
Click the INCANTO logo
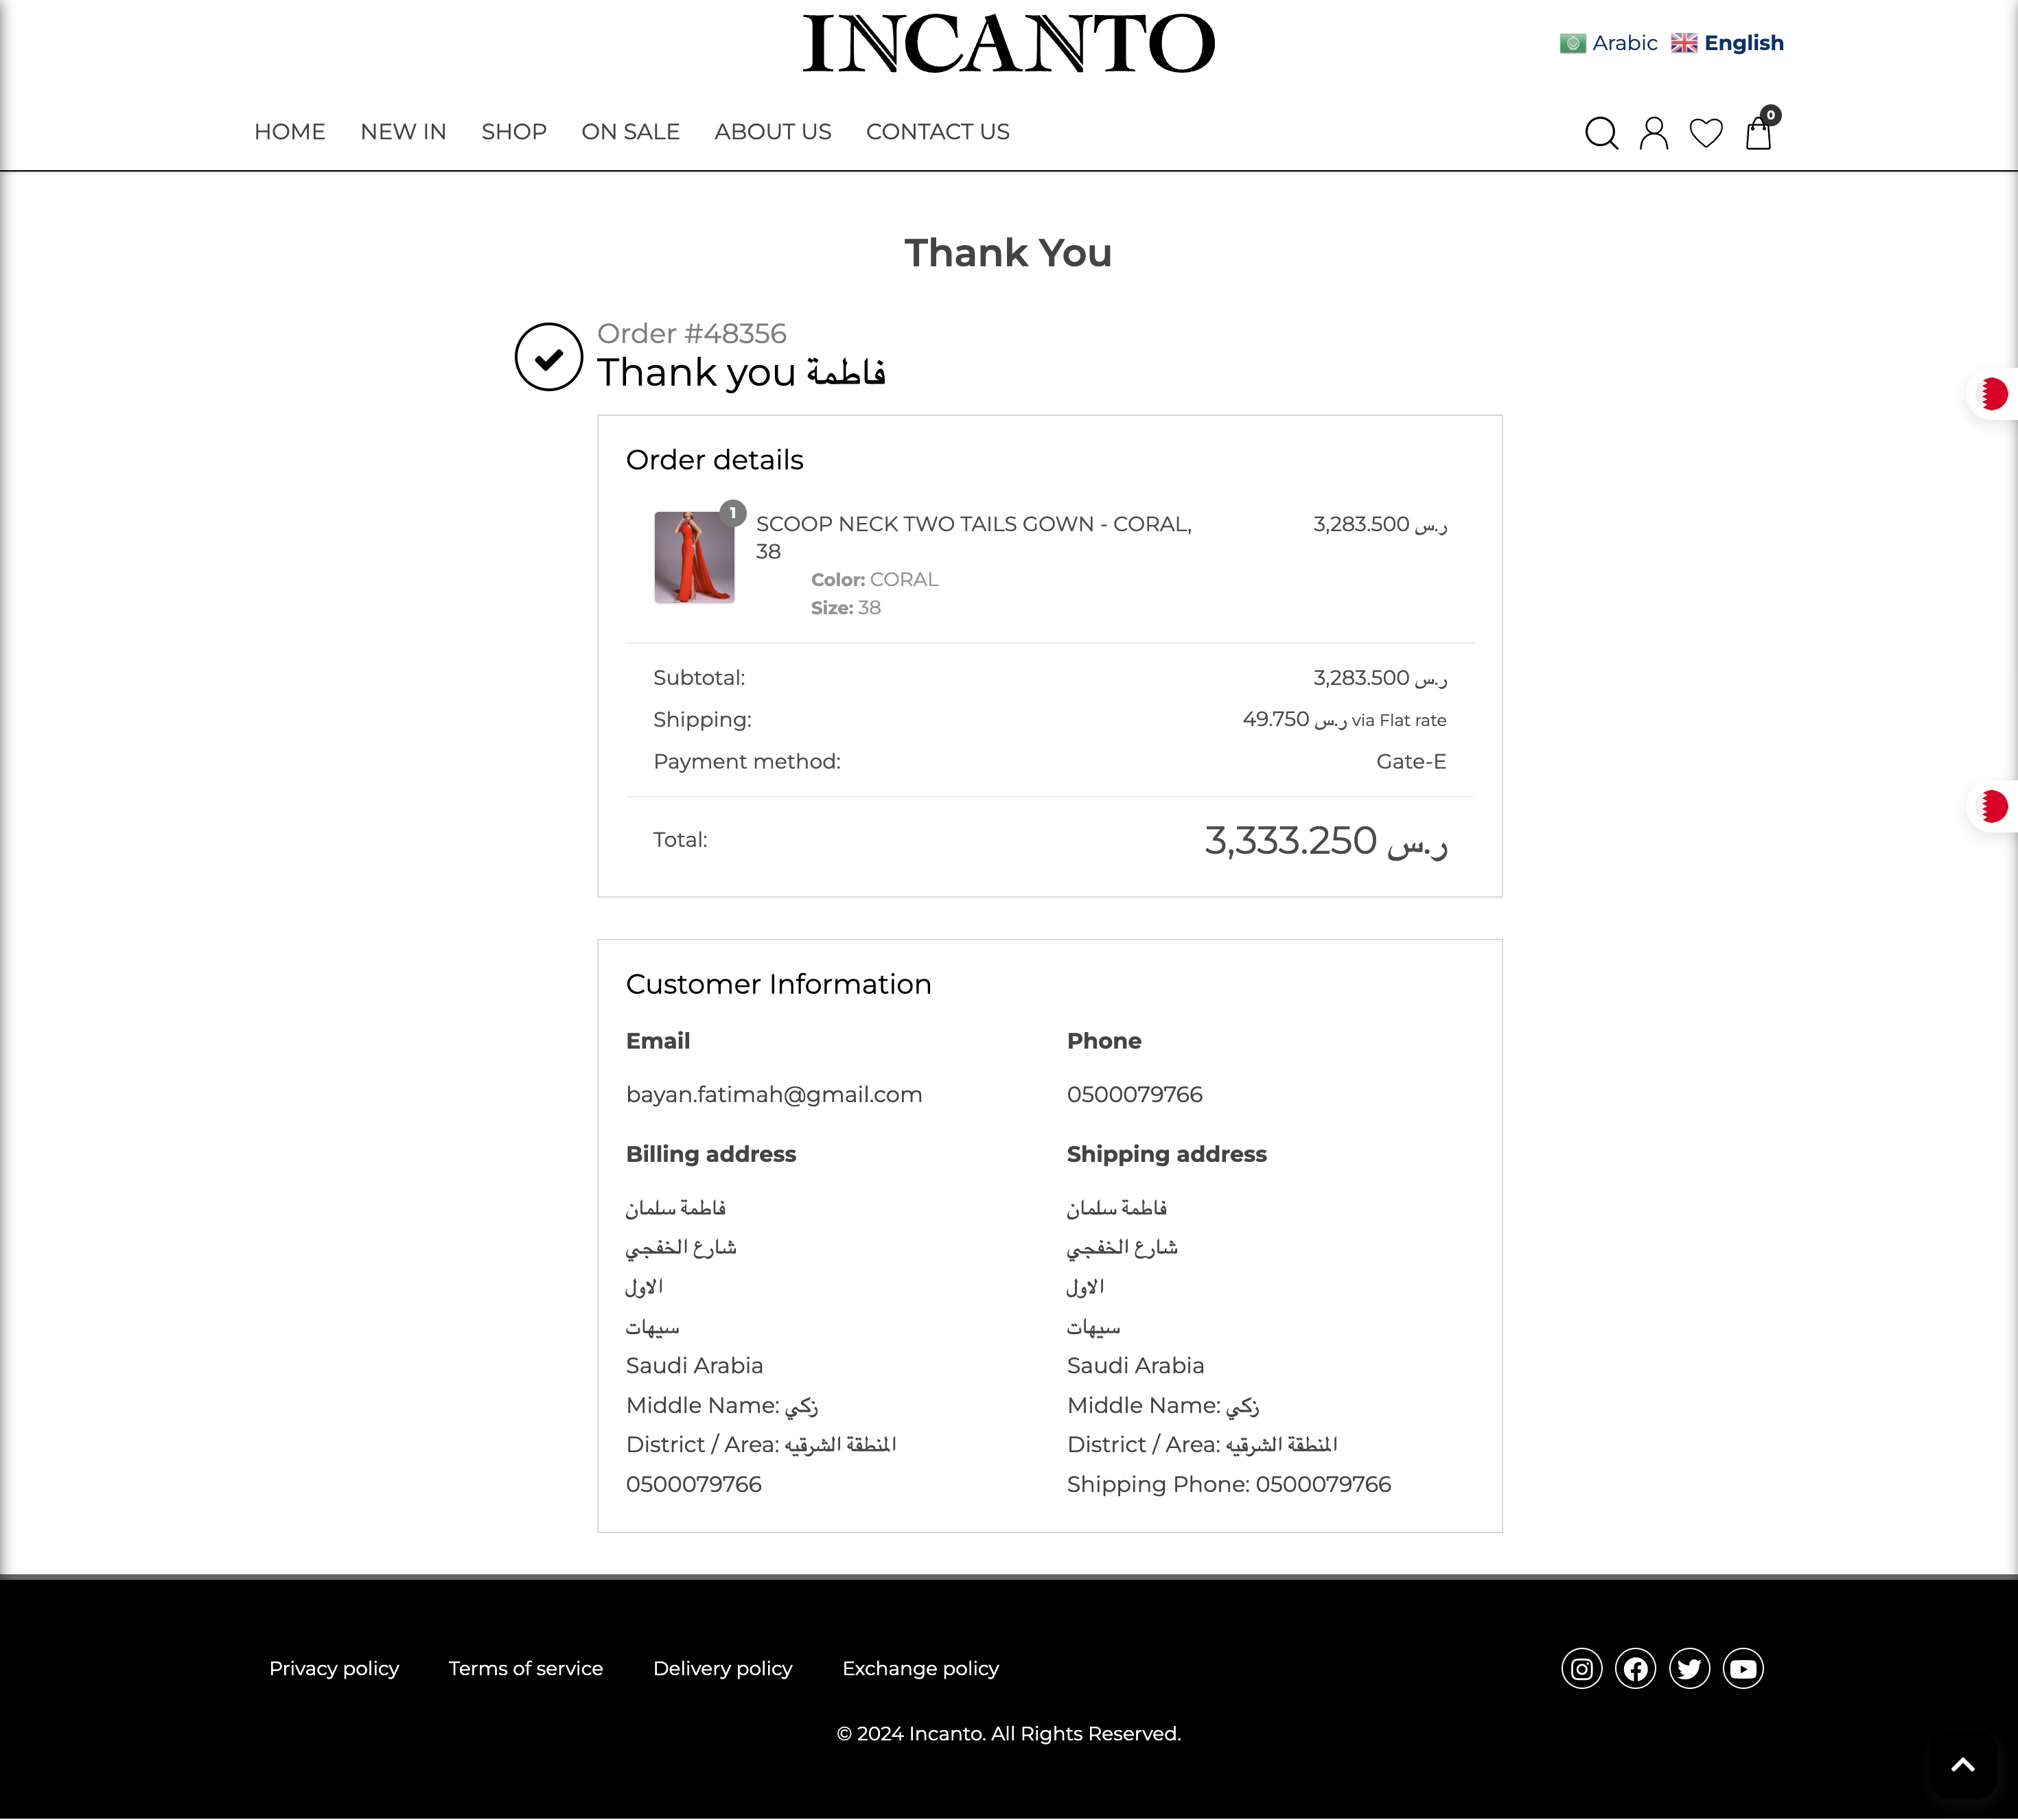1008,44
